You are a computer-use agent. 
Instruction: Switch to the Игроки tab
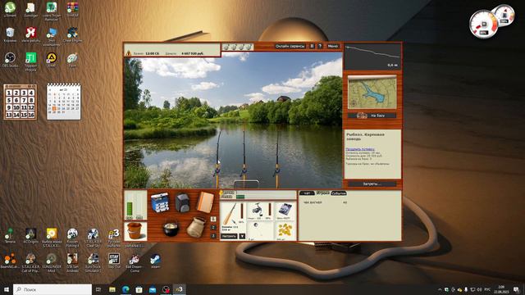322,193
